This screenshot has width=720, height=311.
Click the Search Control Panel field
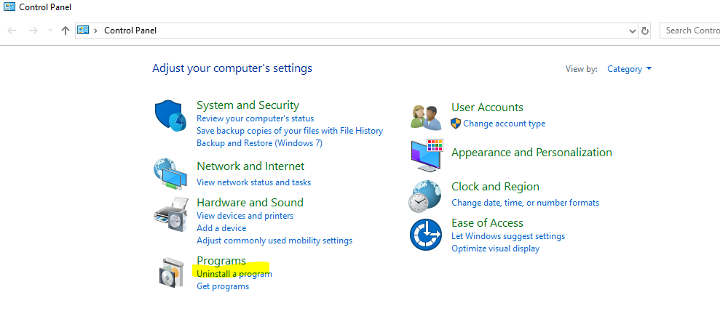click(689, 31)
